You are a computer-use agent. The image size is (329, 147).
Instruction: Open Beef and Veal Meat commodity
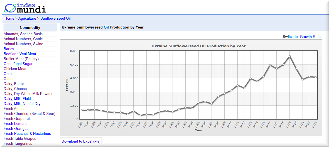pos(20,54)
